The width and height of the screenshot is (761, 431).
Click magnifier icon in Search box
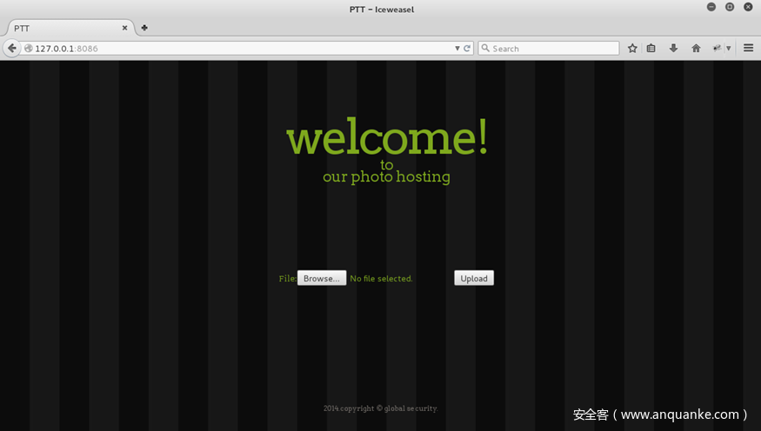(x=484, y=48)
